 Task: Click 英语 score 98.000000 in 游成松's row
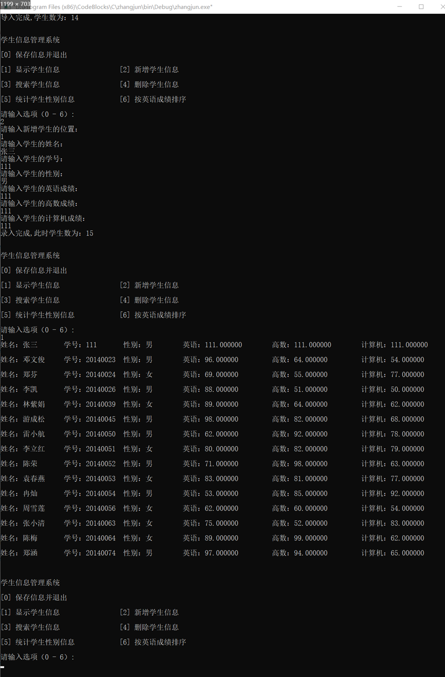(x=222, y=419)
